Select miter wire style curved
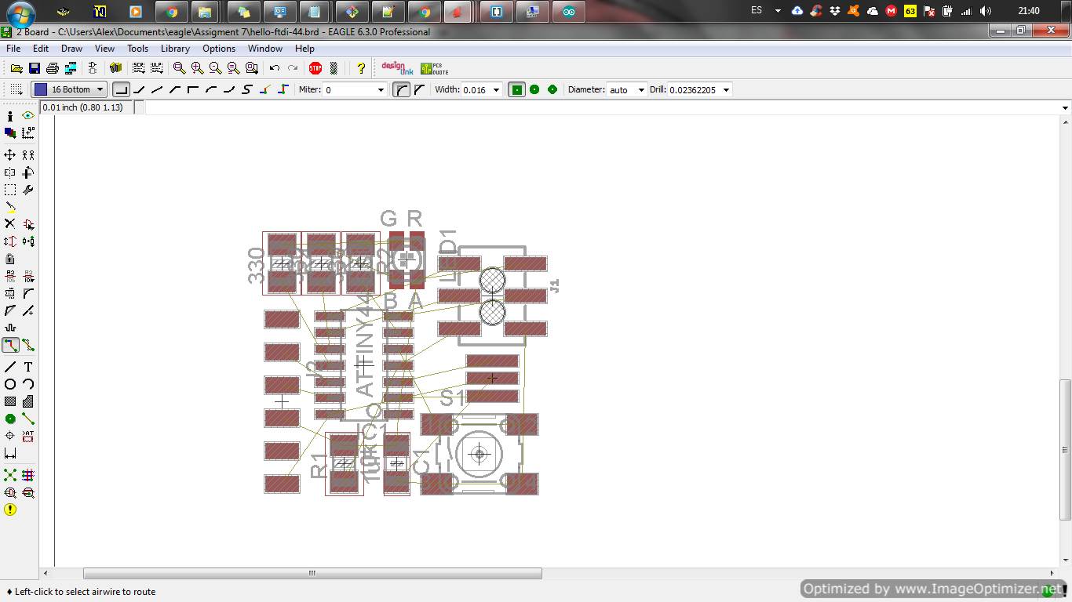This screenshot has height=602, width=1072. (401, 89)
